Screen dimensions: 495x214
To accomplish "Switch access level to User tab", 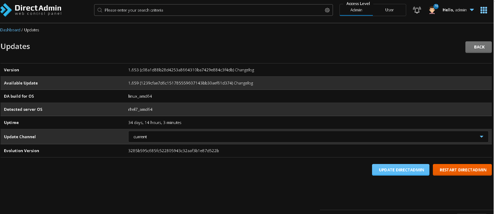I will [389, 10].
